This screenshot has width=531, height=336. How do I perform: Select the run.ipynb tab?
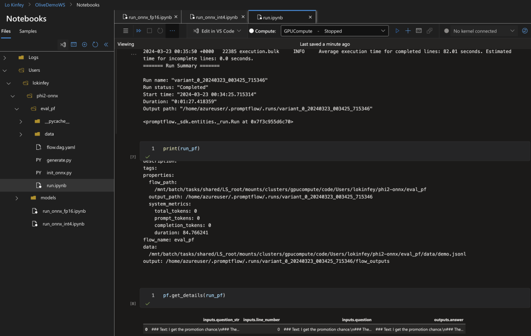pyautogui.click(x=282, y=17)
